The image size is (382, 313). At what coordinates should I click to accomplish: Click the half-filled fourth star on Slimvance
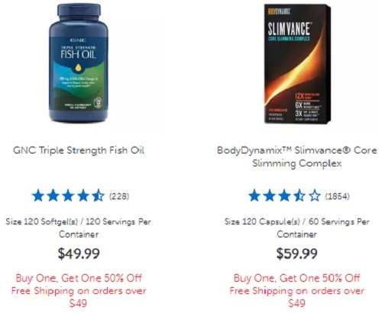click(299, 196)
